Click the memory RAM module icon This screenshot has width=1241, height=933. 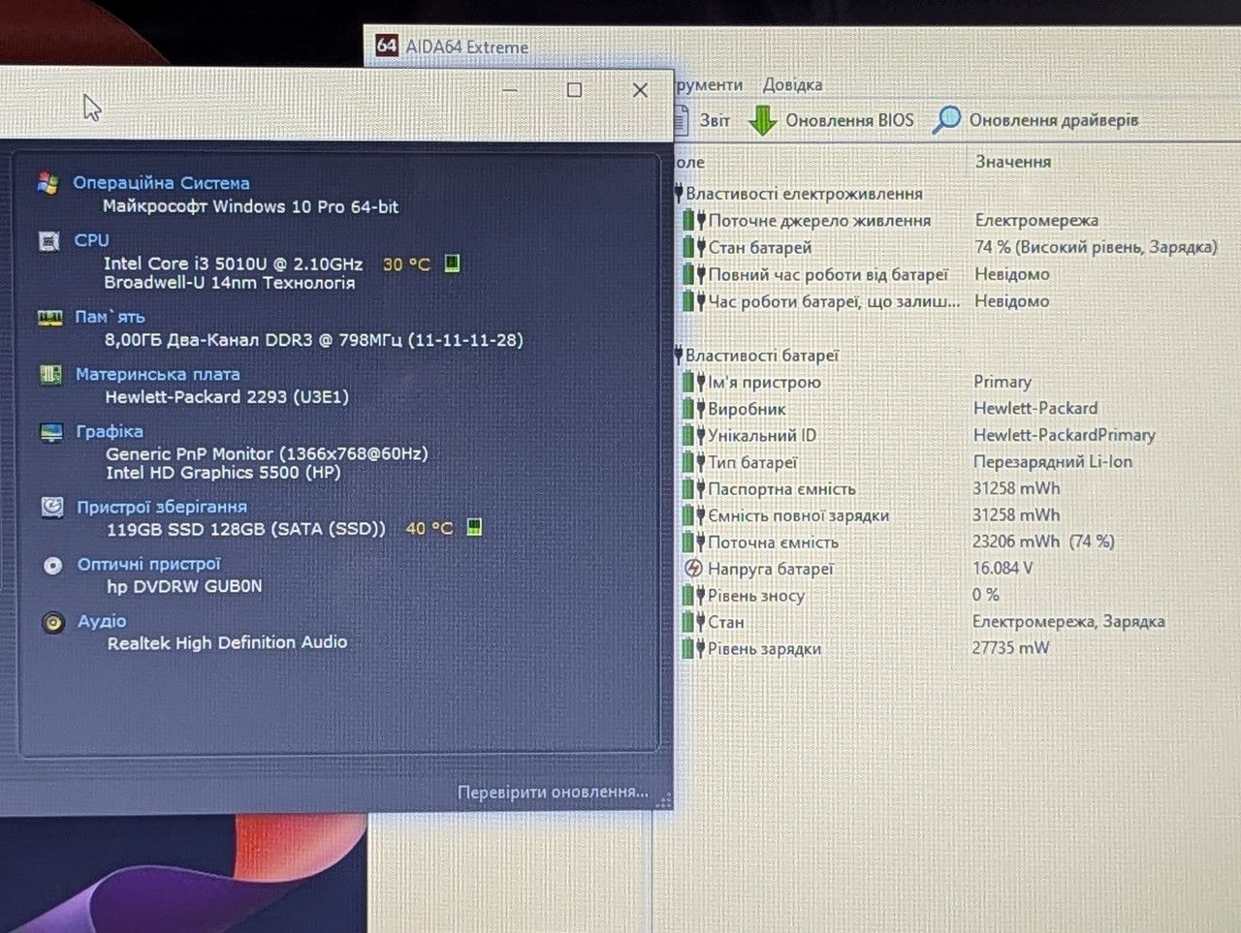[49, 317]
